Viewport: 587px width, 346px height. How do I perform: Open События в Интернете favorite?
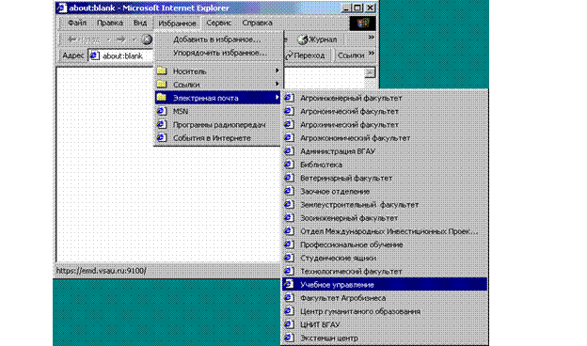(218, 138)
